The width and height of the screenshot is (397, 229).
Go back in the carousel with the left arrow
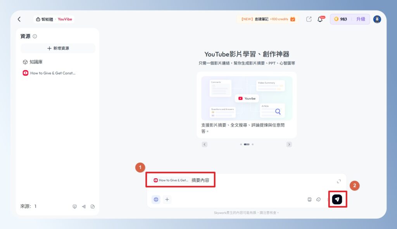pyautogui.click(x=205, y=144)
